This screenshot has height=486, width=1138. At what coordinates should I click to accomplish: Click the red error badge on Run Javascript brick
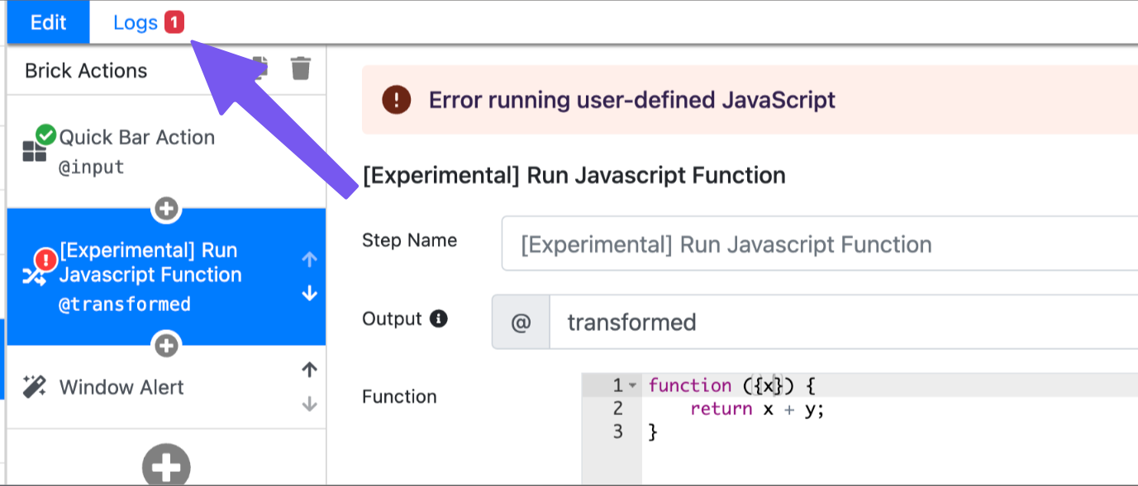(x=46, y=260)
